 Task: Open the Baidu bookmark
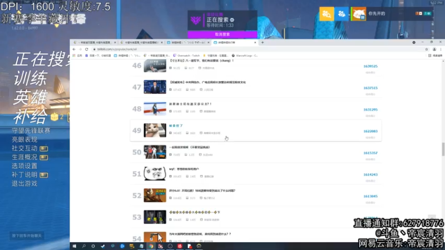[x=98, y=56]
